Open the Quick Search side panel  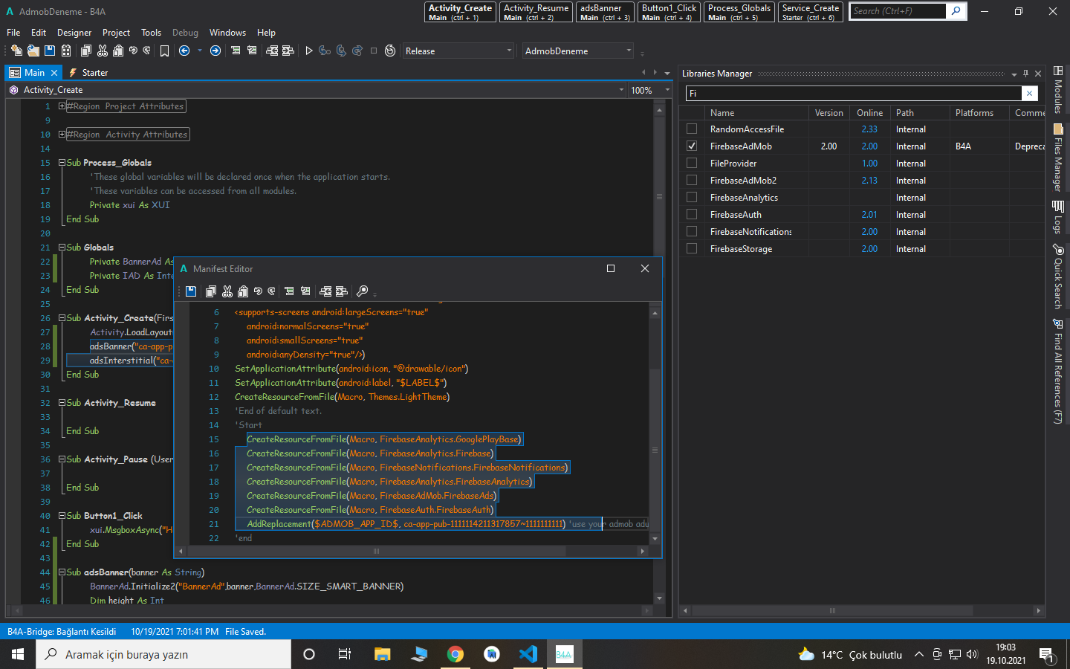(1058, 277)
